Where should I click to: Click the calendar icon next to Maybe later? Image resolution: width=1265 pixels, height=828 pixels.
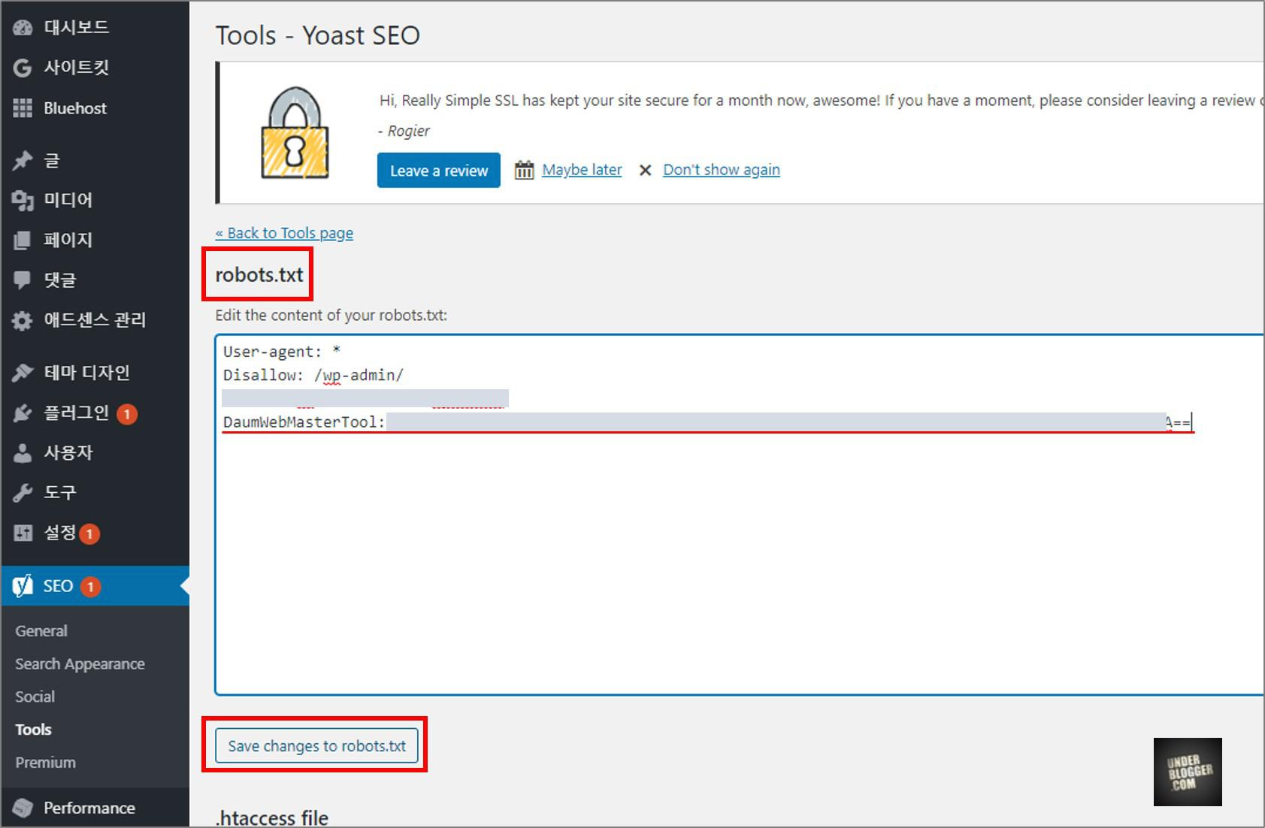point(524,170)
